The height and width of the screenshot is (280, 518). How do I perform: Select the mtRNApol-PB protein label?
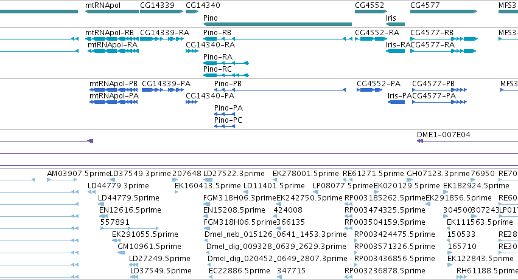point(113,84)
